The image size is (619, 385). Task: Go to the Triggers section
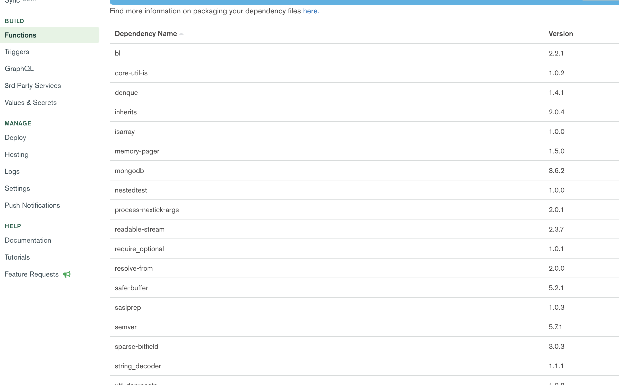pyautogui.click(x=17, y=52)
